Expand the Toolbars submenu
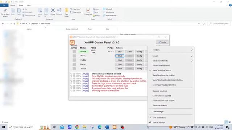This screenshot has height=130, width=232. pos(171,50)
